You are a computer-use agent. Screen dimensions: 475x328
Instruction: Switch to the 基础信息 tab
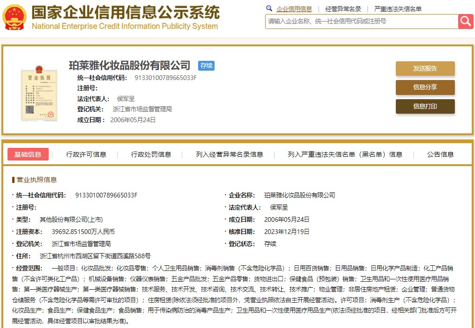coord(28,154)
